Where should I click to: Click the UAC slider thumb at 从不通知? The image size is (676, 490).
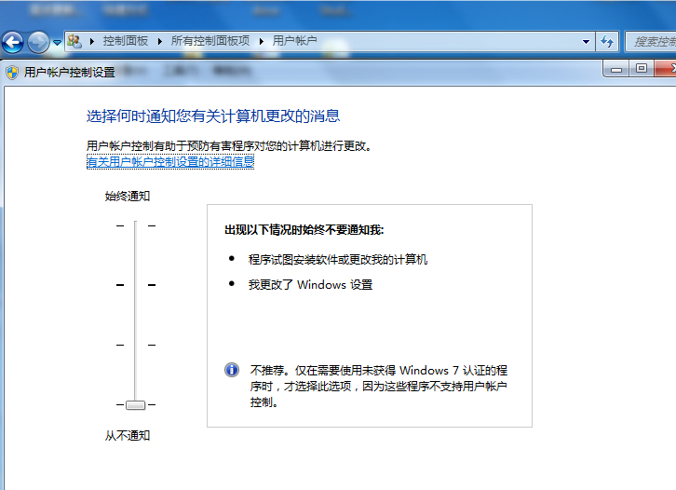tap(135, 405)
